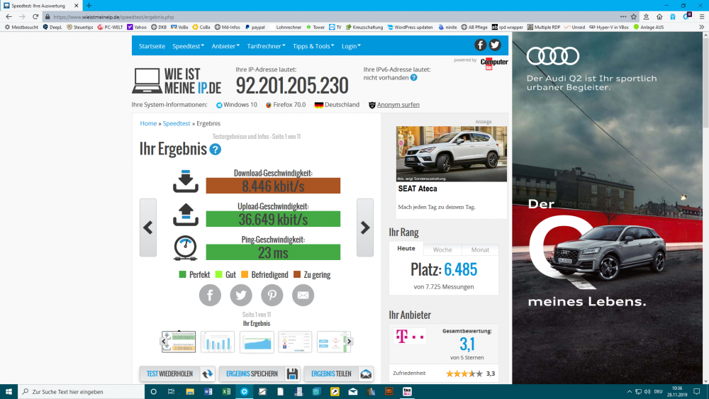Image resolution: width=709 pixels, height=399 pixels.
Task: Share result via grey Twitter circle
Action: pos(241,295)
